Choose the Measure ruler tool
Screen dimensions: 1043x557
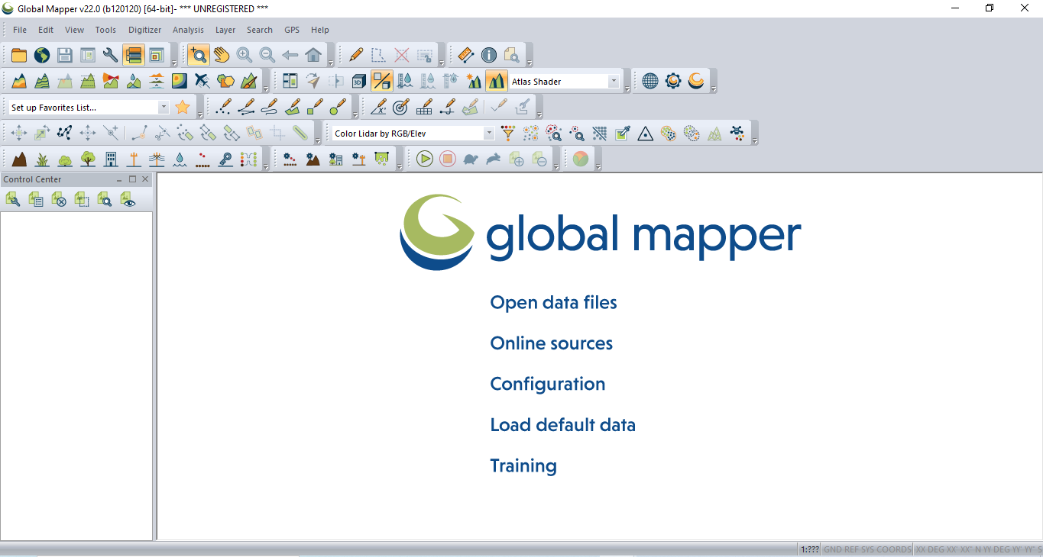click(466, 55)
